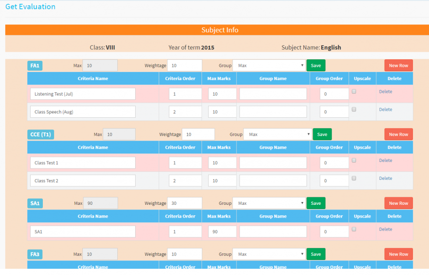
Task: Delete the Listening Test (Jul) criteria
Action: point(385,92)
